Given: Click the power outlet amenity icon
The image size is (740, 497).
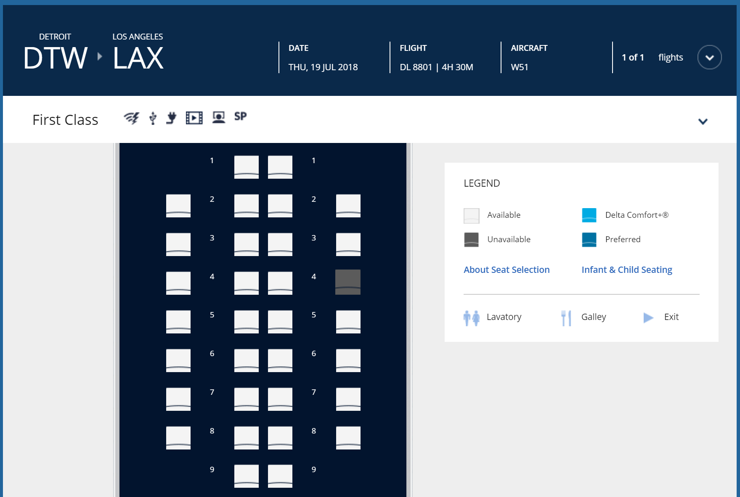Looking at the screenshot, I should (x=171, y=118).
